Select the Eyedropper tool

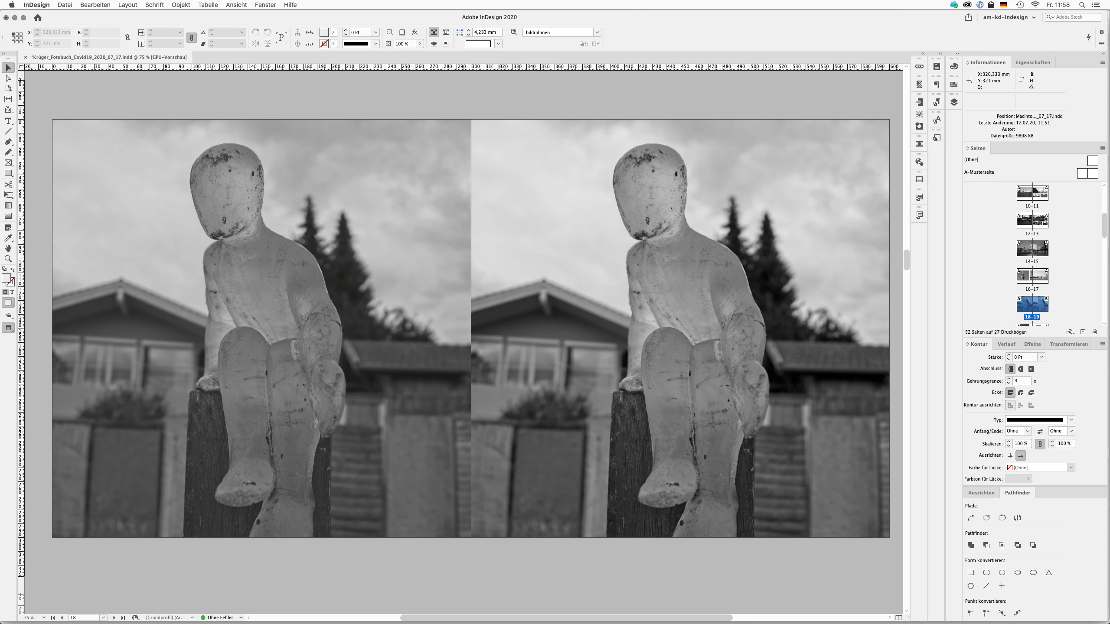point(8,238)
